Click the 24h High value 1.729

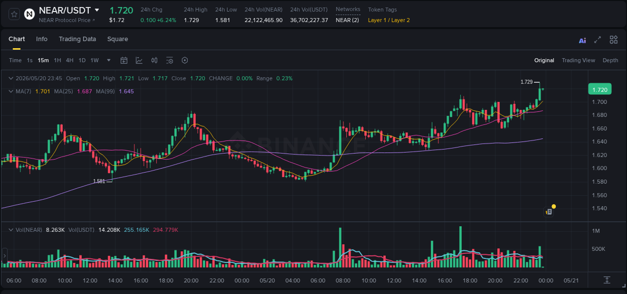191,20
